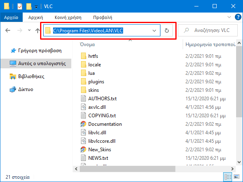Image resolution: width=243 pixels, height=182 pixels.
Task: Open the recent locations dropdown arrow
Action: pyautogui.click(x=29, y=30)
